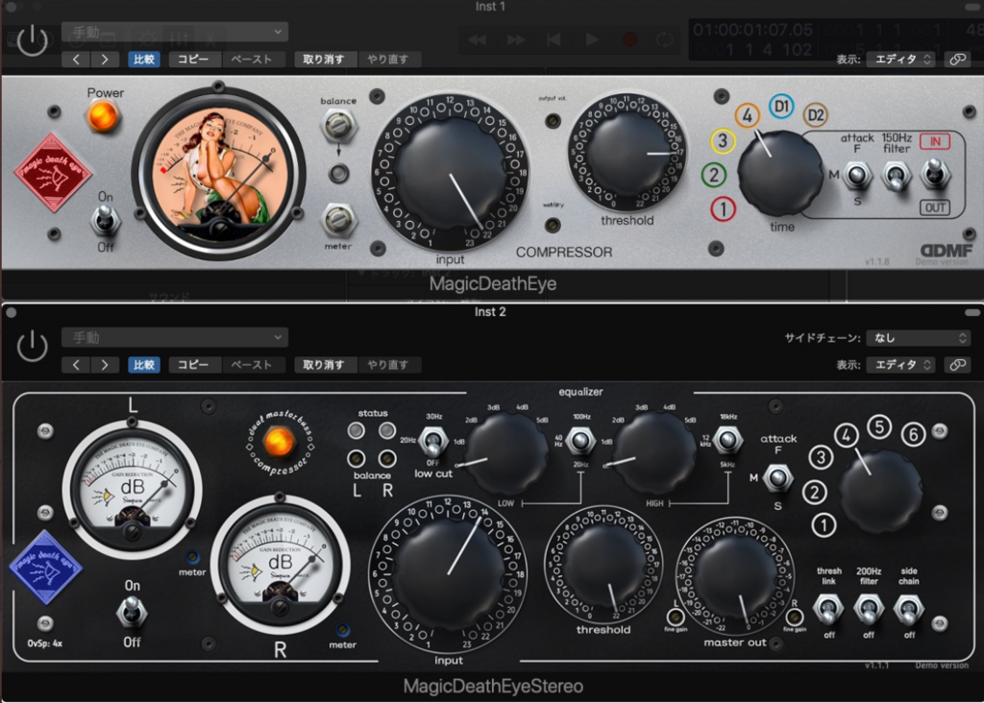
Task: Click wet/dry trim on MagicDeathEye
Action: (x=553, y=225)
